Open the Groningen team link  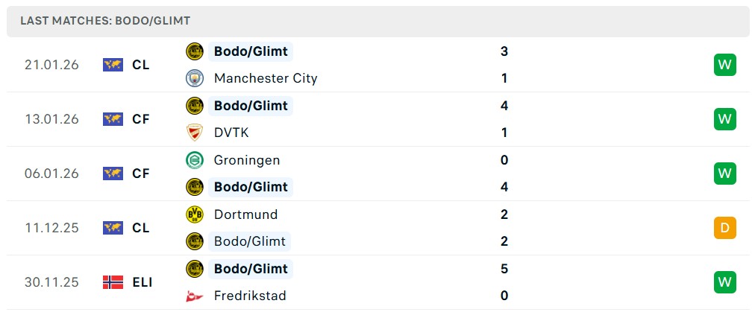(247, 160)
